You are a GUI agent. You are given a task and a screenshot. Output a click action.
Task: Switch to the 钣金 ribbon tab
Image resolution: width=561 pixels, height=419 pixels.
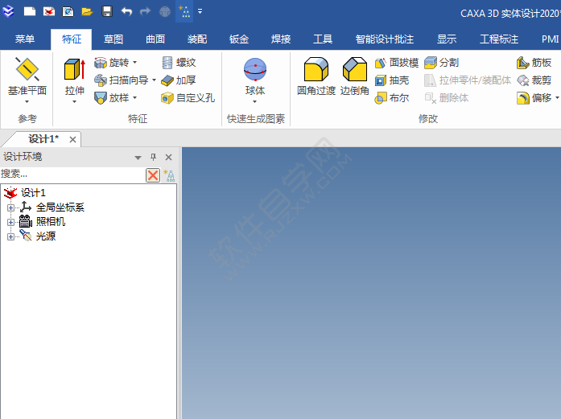coord(239,39)
